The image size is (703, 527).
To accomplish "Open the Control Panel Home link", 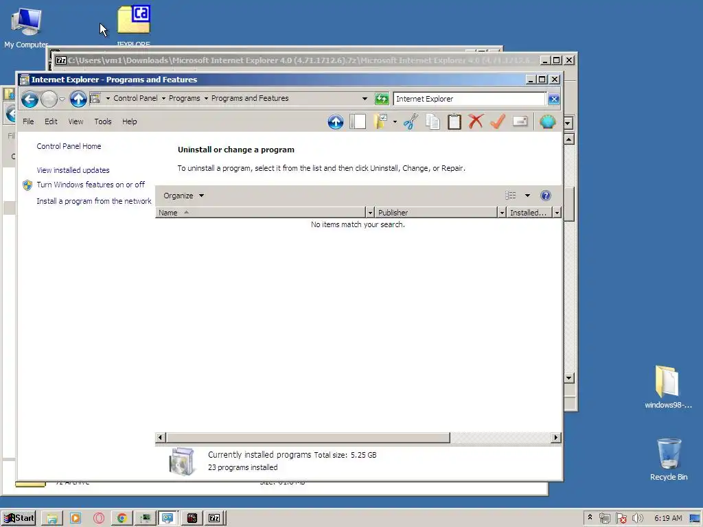I will [69, 146].
